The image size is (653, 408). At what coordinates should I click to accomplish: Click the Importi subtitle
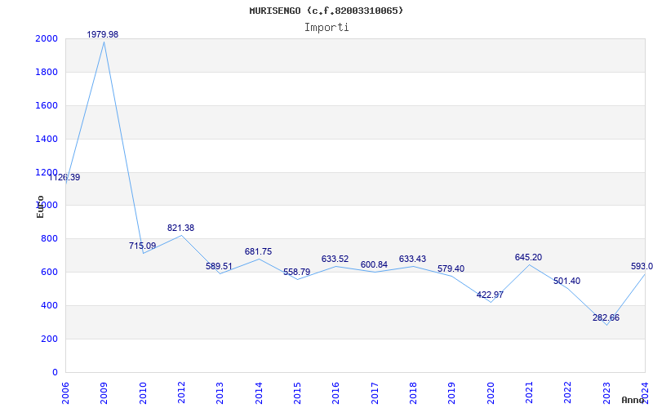tap(326, 28)
